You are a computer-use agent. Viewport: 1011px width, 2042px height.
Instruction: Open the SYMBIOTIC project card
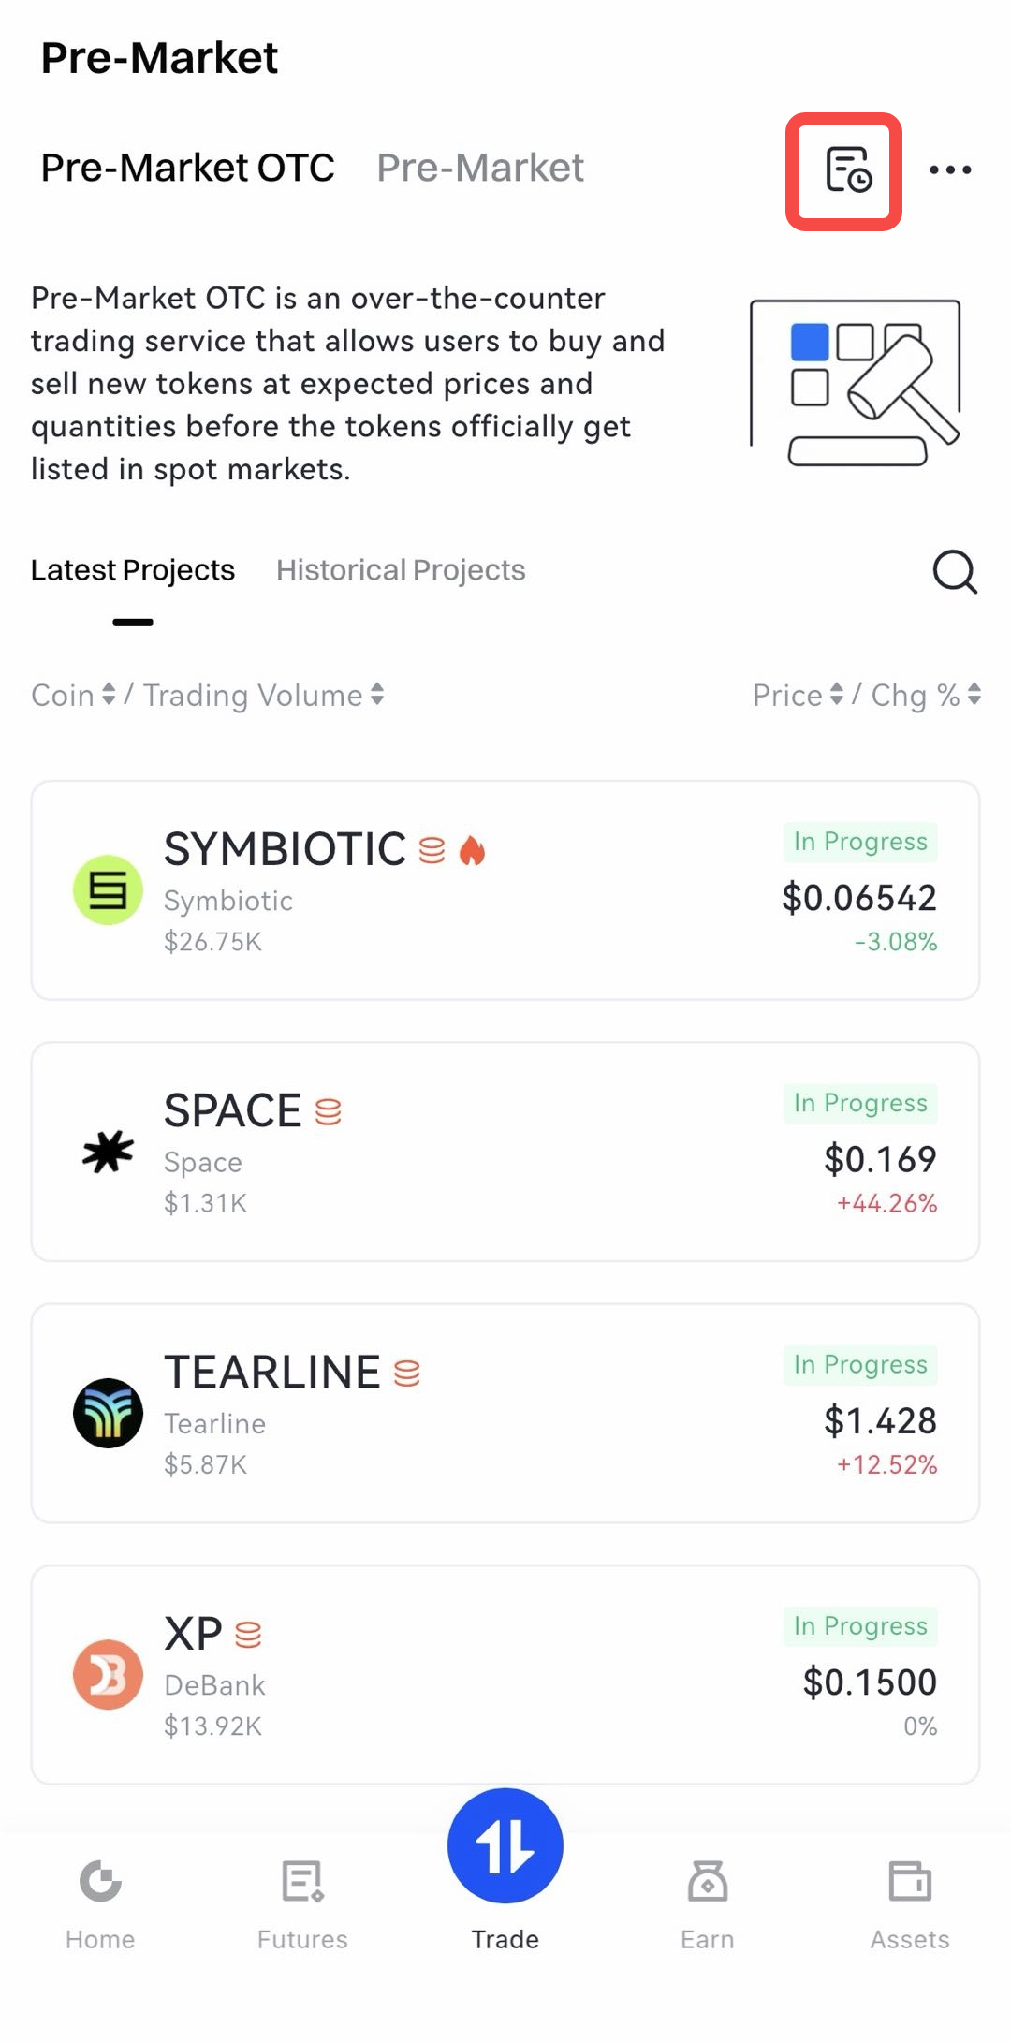pyautogui.click(x=505, y=890)
